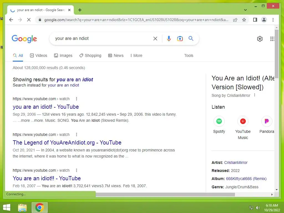Share this page via share icon
This screenshot has height=213, width=284.
[235, 20]
